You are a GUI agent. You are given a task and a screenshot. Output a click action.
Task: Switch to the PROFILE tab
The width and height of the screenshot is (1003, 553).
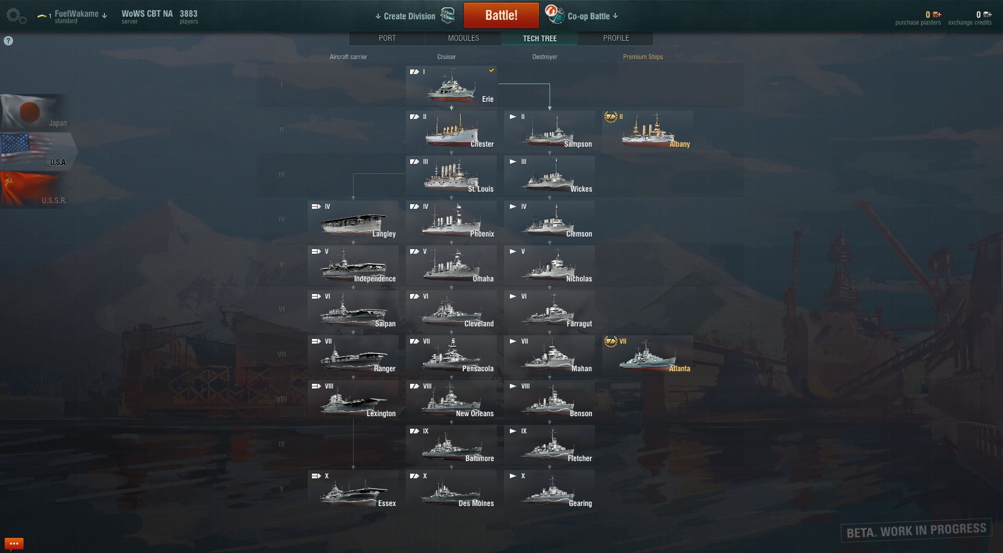[x=616, y=38]
